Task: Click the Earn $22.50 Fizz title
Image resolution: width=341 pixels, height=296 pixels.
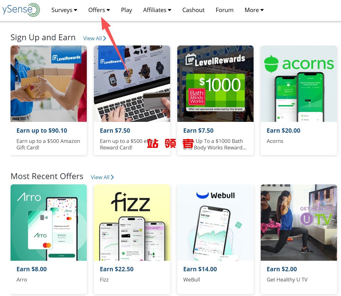Action: [116, 269]
